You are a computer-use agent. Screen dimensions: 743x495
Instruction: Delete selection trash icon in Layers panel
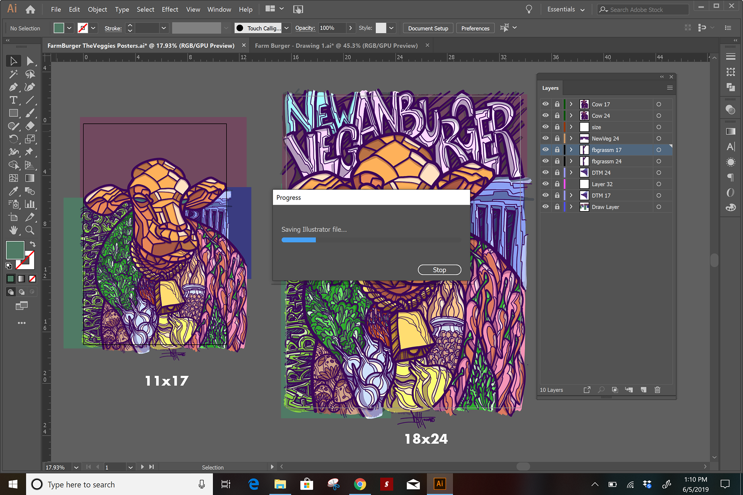(657, 390)
